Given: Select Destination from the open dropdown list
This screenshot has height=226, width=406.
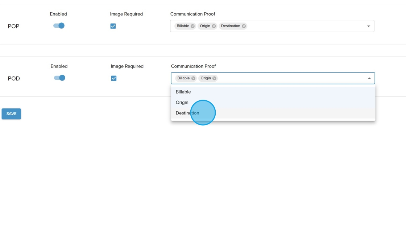Looking at the screenshot, I should [x=187, y=113].
